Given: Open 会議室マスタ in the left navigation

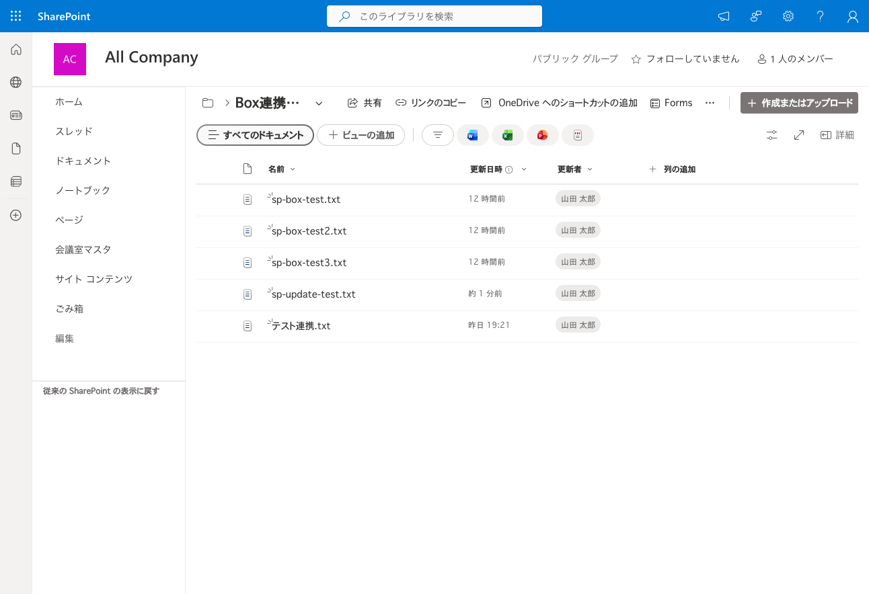Looking at the screenshot, I should pyautogui.click(x=83, y=249).
